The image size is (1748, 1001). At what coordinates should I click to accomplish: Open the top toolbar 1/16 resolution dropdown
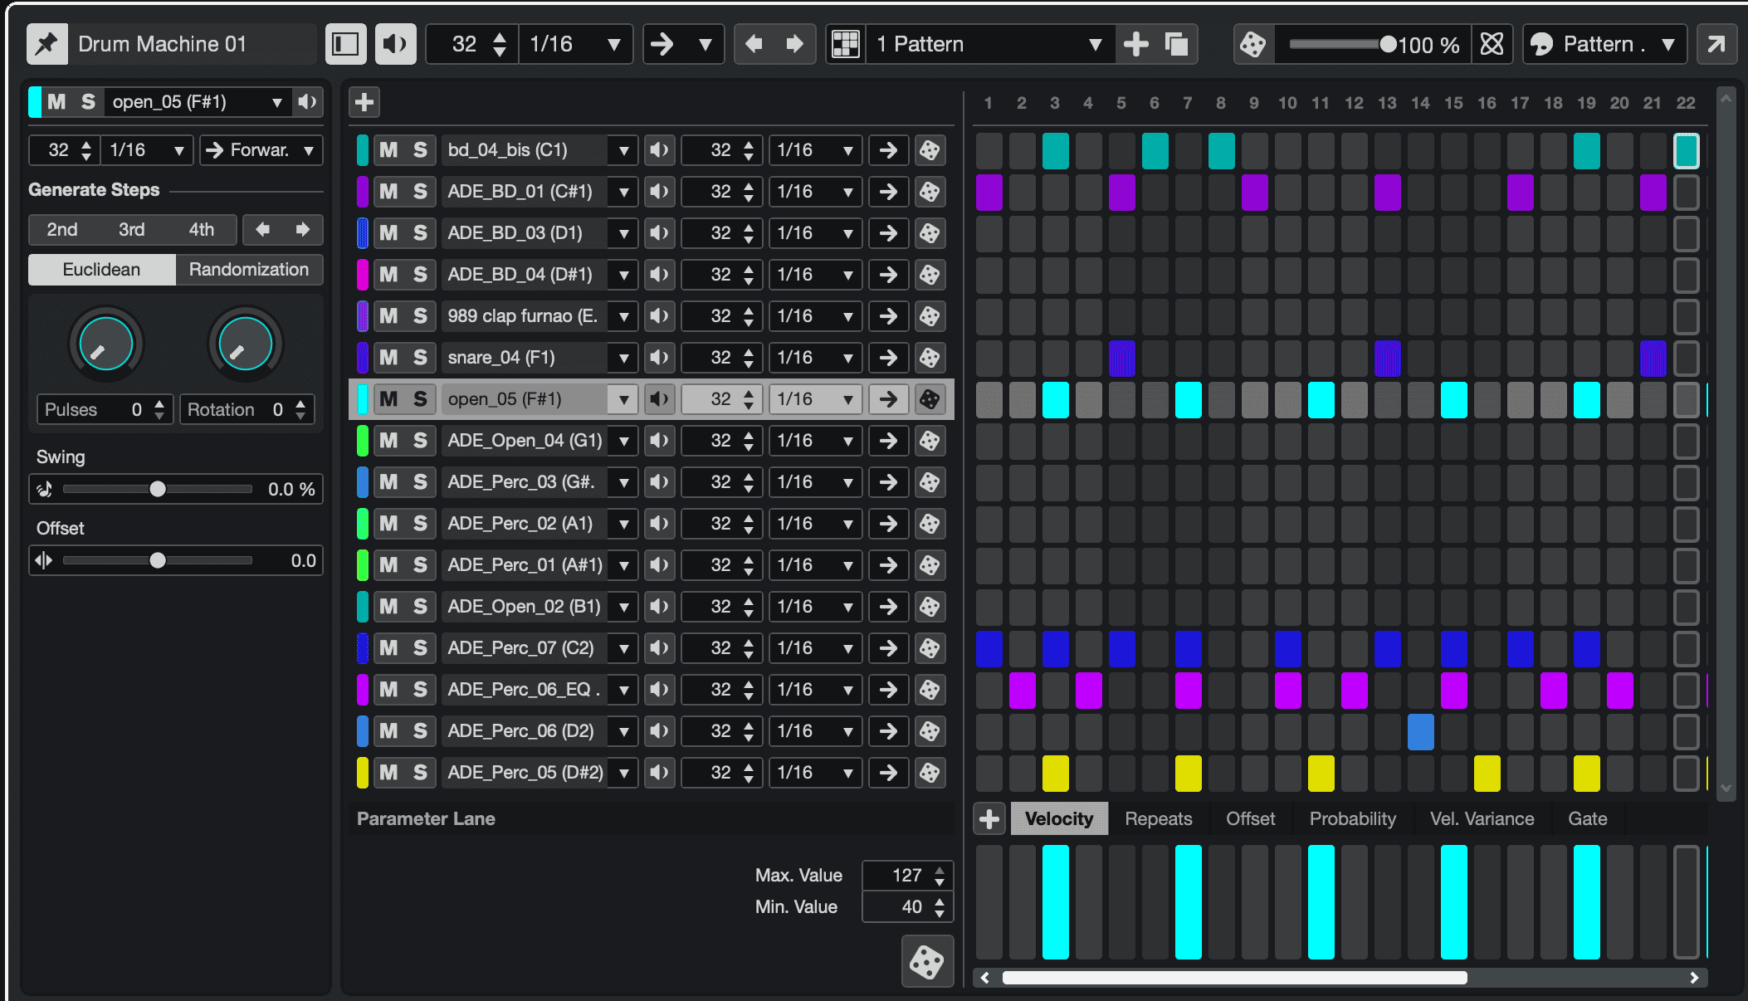point(575,44)
